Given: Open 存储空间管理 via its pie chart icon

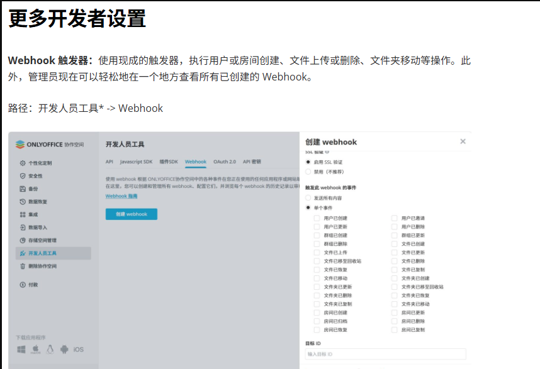Looking at the screenshot, I should (23, 240).
